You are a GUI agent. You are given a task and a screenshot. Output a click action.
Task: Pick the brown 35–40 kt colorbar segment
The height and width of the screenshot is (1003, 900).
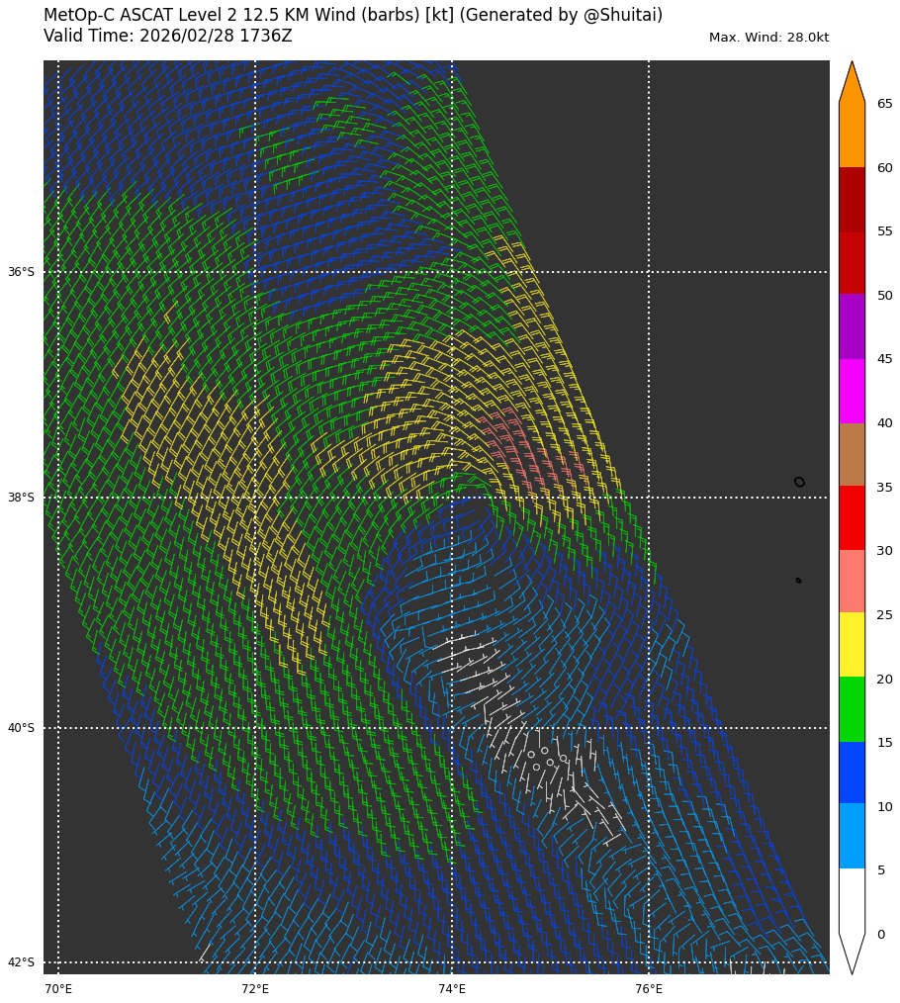(x=852, y=454)
